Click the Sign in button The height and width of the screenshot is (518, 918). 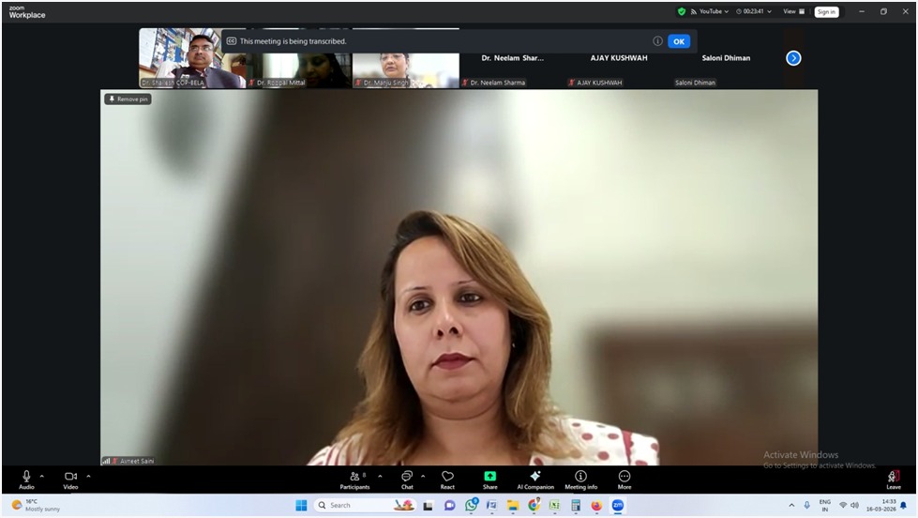coord(826,12)
